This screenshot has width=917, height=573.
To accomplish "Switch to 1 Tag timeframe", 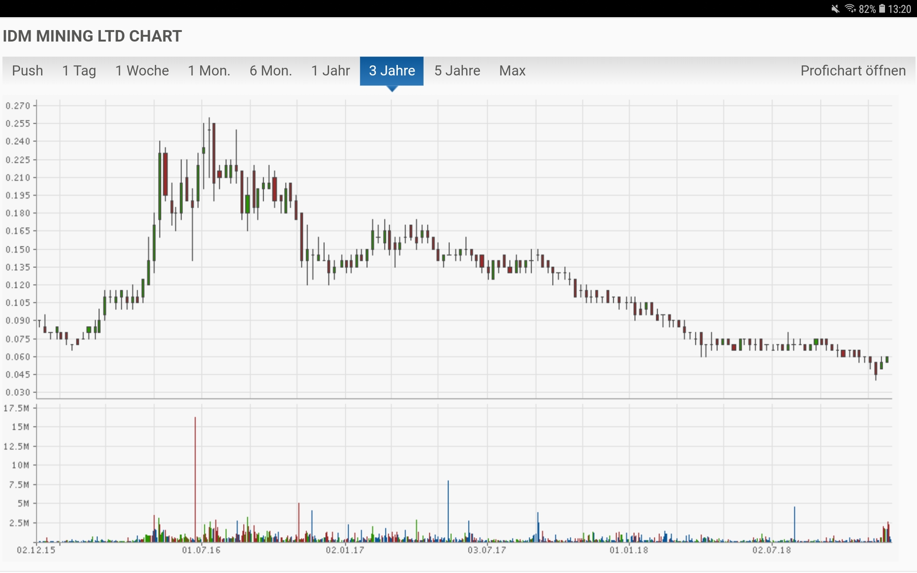I will (x=79, y=71).
